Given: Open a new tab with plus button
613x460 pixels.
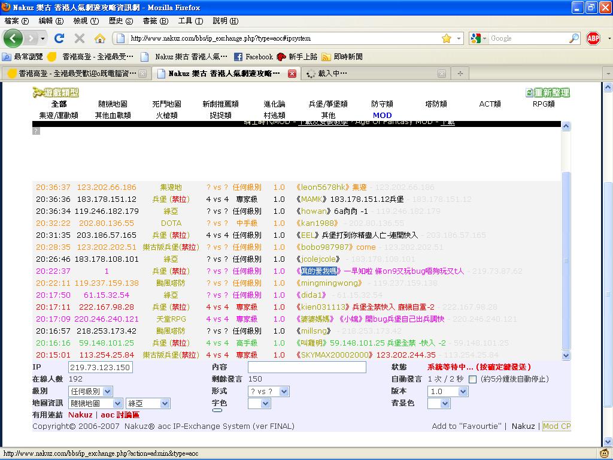Looking at the screenshot, I should [460, 74].
